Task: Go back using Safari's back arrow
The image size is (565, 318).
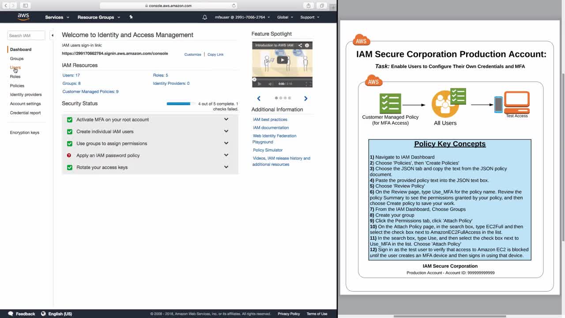Action: [6, 6]
